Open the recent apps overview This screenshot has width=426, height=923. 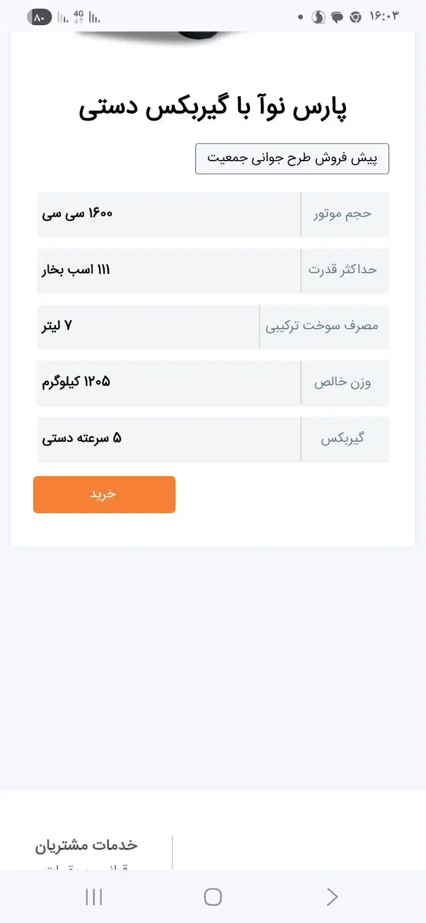pos(94,897)
